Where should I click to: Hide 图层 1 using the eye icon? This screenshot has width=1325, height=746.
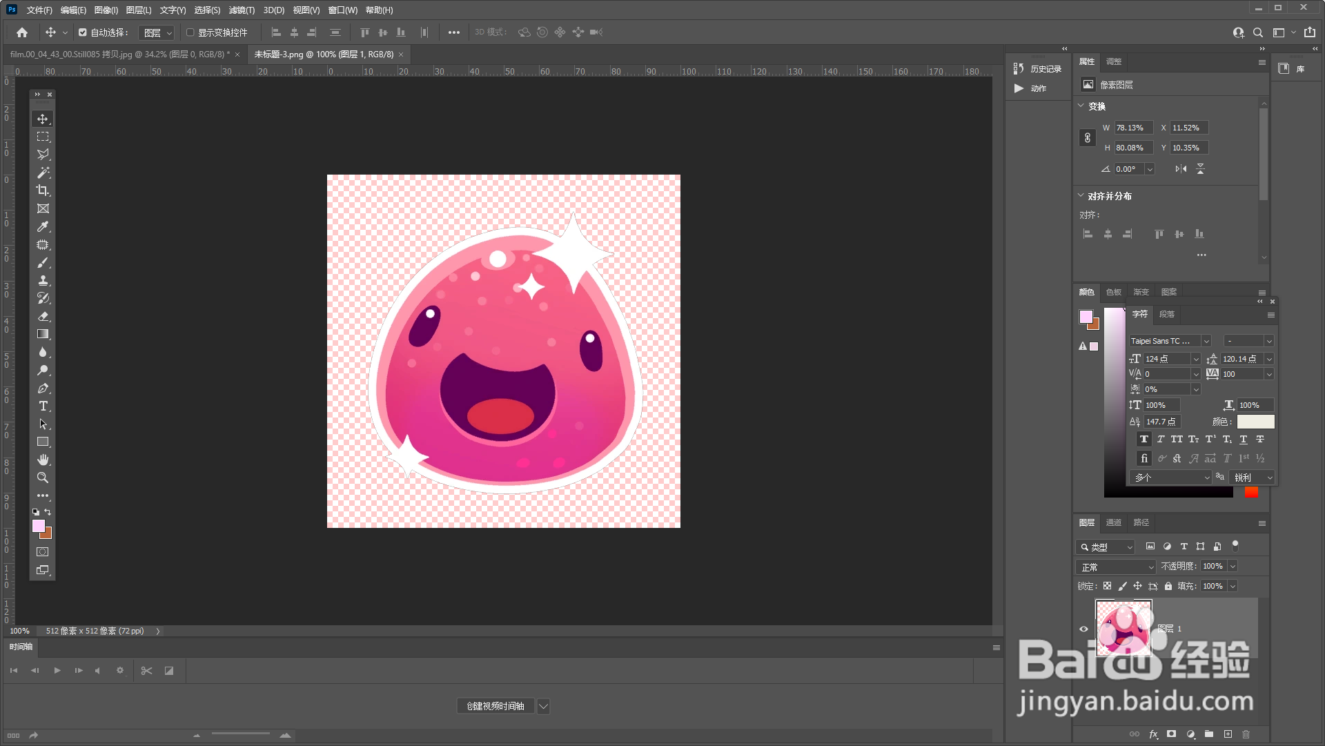[x=1083, y=629]
